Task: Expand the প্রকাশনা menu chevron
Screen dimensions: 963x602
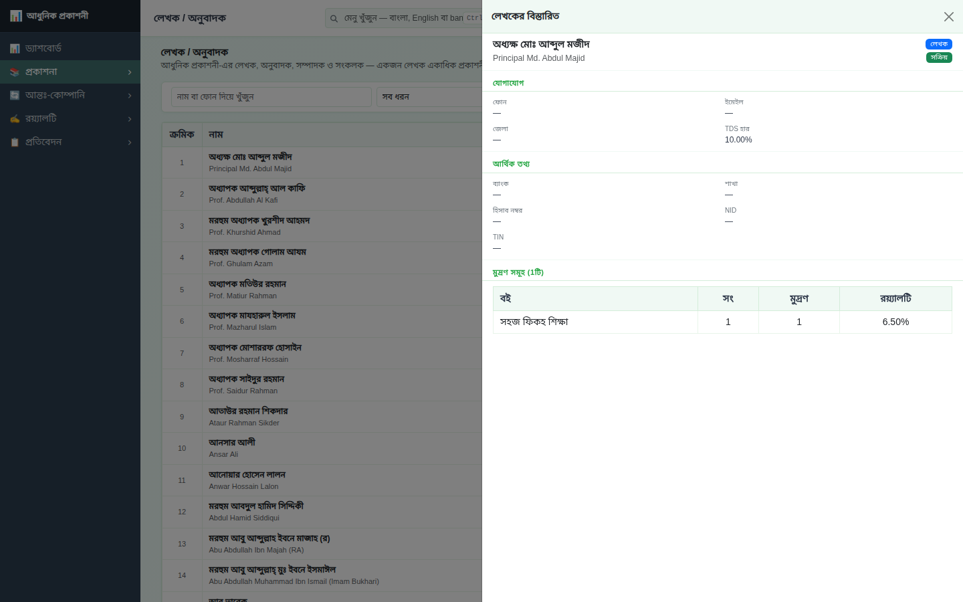Action: point(130,72)
